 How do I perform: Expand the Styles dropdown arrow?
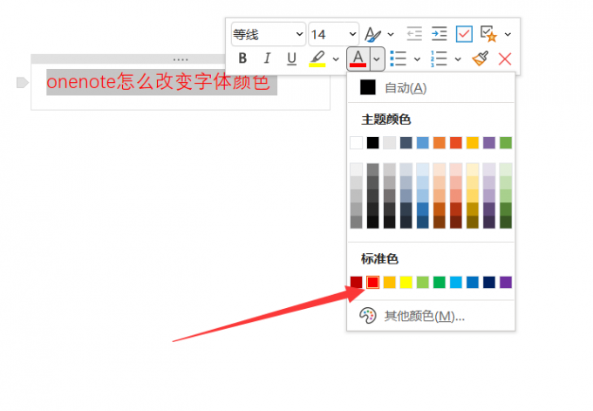[x=391, y=34]
